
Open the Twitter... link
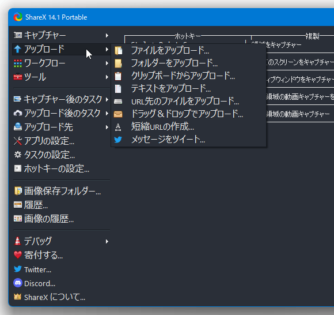click(62, 269)
